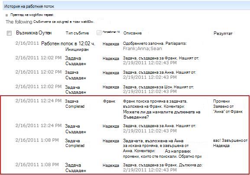Click the small icon before the workflow report link

(6, 15)
